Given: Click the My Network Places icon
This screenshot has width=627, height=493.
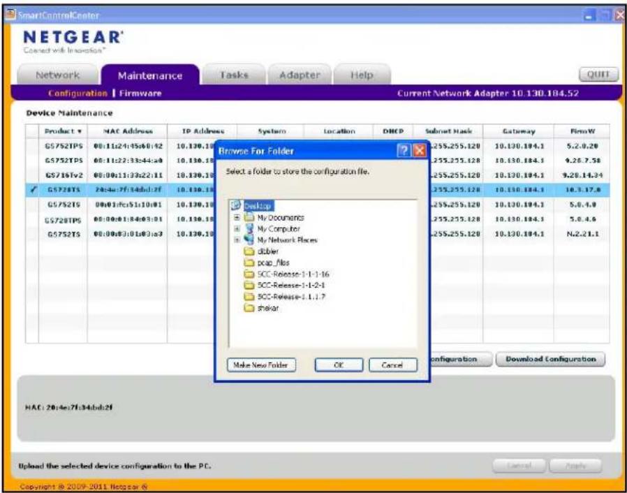Looking at the screenshot, I should 249,240.
